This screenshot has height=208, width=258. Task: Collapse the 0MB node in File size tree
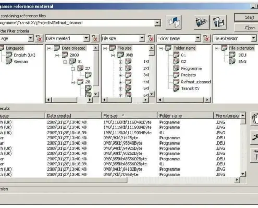113,55
